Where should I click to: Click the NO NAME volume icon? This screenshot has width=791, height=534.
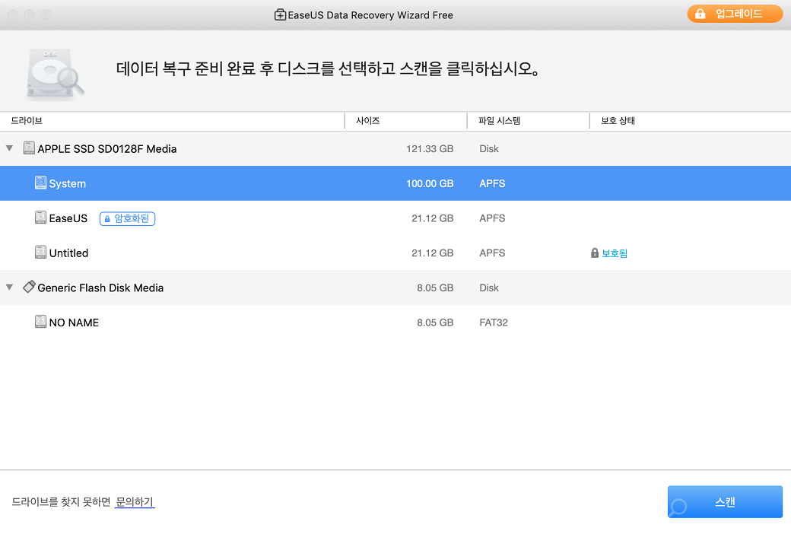40,322
